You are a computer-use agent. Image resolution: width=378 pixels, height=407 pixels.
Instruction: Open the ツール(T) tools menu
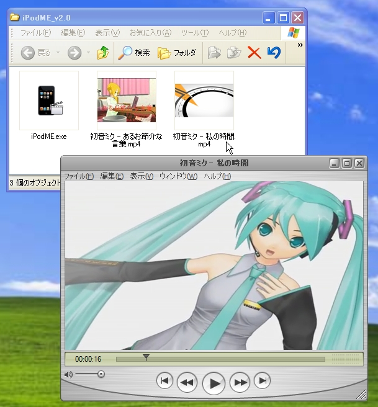click(x=195, y=33)
